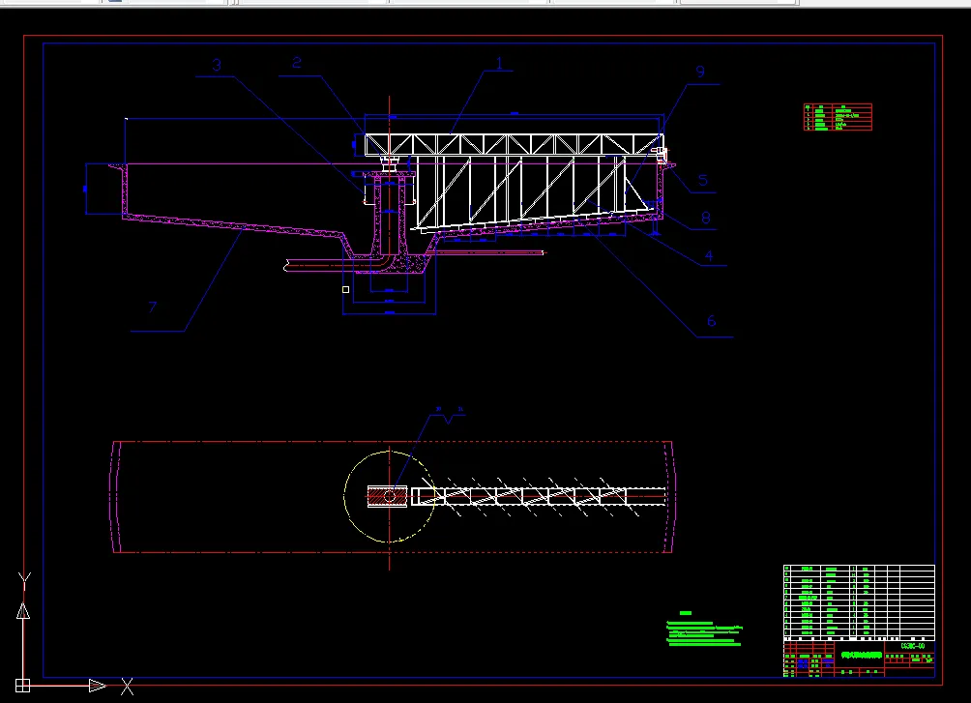Click the green drawing title in title block
971x703 pixels.
pyautogui.click(x=862, y=655)
